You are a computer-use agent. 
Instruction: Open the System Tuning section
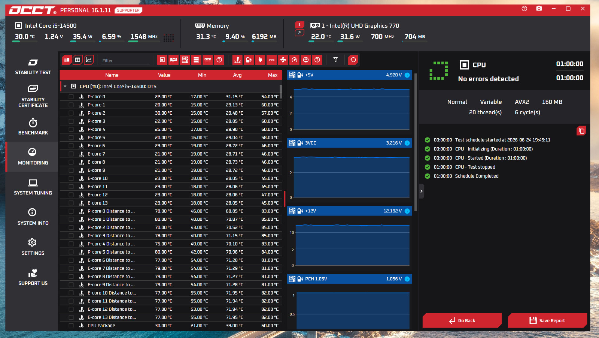(33, 187)
